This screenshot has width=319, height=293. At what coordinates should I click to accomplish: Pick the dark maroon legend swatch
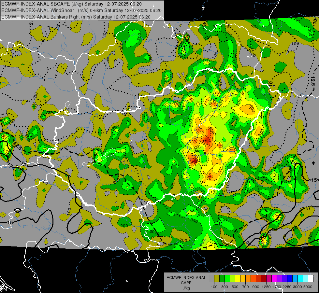tap(264, 279)
